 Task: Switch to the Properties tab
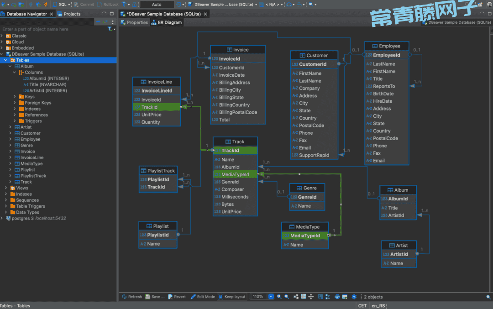coord(134,23)
